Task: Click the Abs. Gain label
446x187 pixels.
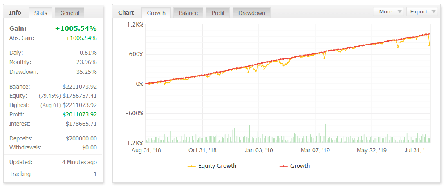Action: pos(22,38)
